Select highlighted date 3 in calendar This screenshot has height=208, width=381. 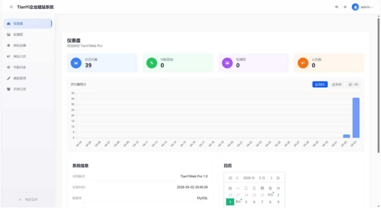pyautogui.click(x=230, y=202)
